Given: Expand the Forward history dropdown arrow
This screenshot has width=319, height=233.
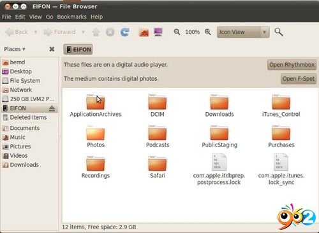Looking at the screenshot, I should pos(84,32).
